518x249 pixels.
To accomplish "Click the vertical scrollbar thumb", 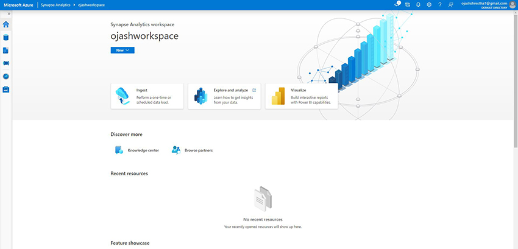I will [x=516, y=80].
